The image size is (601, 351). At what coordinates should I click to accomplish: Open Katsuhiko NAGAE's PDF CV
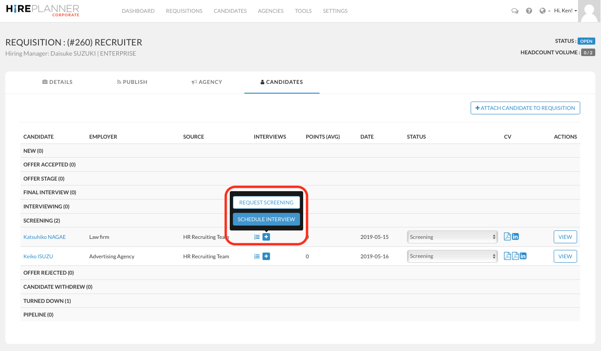(507, 237)
